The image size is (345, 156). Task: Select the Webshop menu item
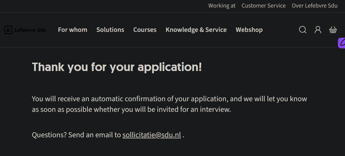[x=249, y=30]
